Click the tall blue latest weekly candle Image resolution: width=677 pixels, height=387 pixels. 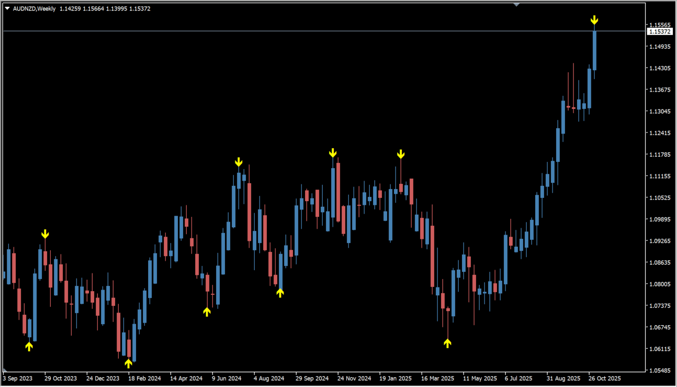594,50
